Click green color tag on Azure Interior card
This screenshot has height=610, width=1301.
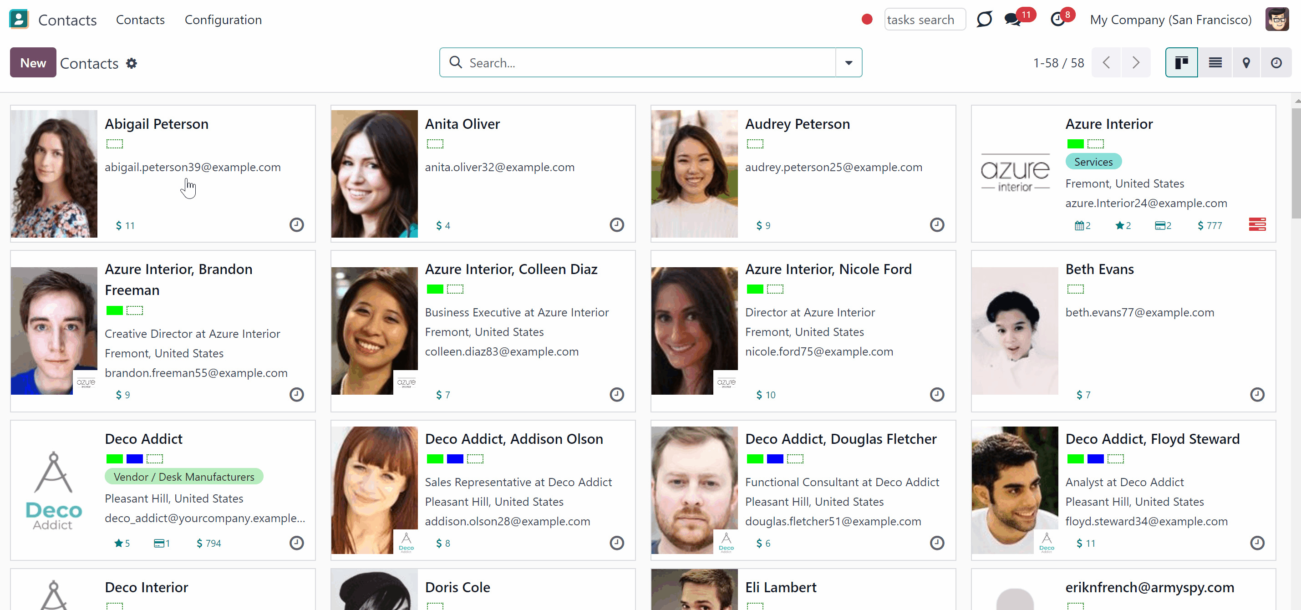coord(1075,144)
